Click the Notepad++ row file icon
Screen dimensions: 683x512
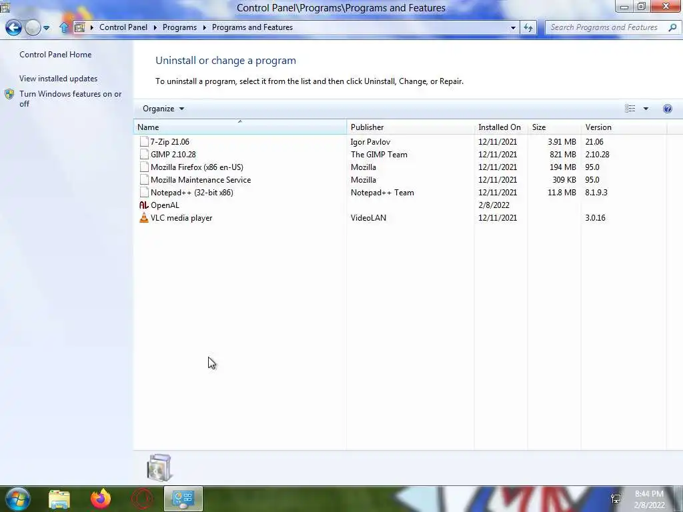[144, 192]
